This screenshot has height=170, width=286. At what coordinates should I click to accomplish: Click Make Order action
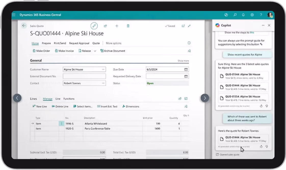[41, 51]
